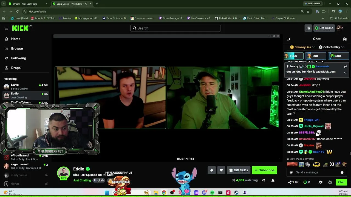Screen dimensions: 351x197
Task: Open the Chrome apps grid icon
Action: (4, 18)
